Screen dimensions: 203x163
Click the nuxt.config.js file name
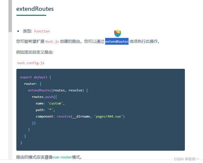pyautogui.click(x=31, y=63)
